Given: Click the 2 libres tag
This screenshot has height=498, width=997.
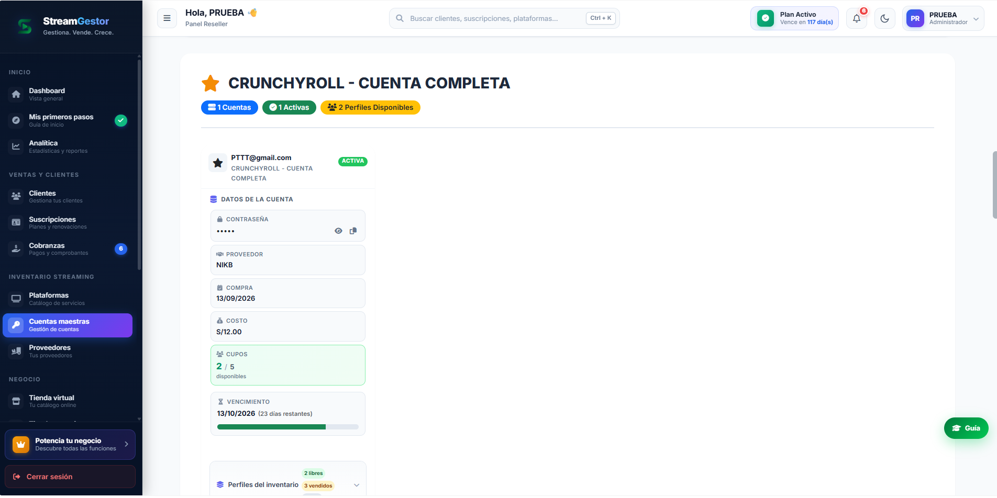Looking at the screenshot, I should coord(313,473).
